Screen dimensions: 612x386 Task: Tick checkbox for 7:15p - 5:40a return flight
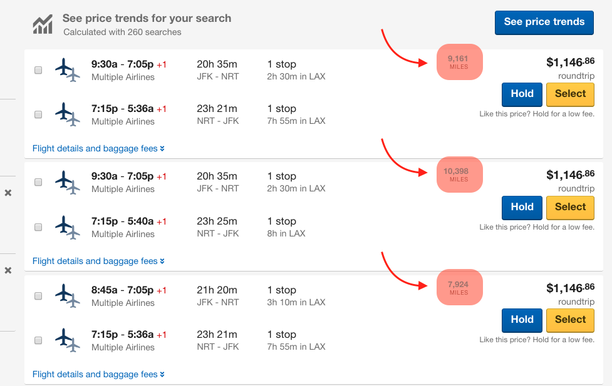tap(38, 227)
